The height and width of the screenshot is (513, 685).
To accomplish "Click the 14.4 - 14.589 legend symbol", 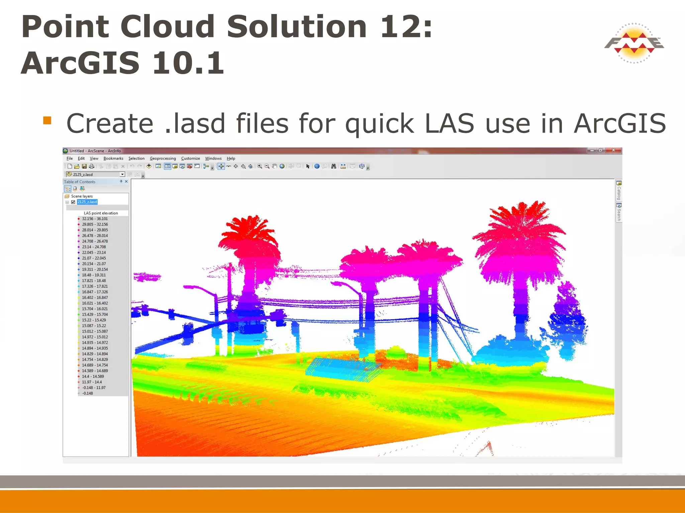I will (x=79, y=377).
